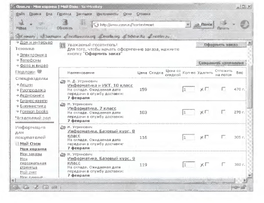Click the SeaMonkey throbber logo icon
This screenshot has height=203, width=264.
pyautogui.click(x=245, y=24)
